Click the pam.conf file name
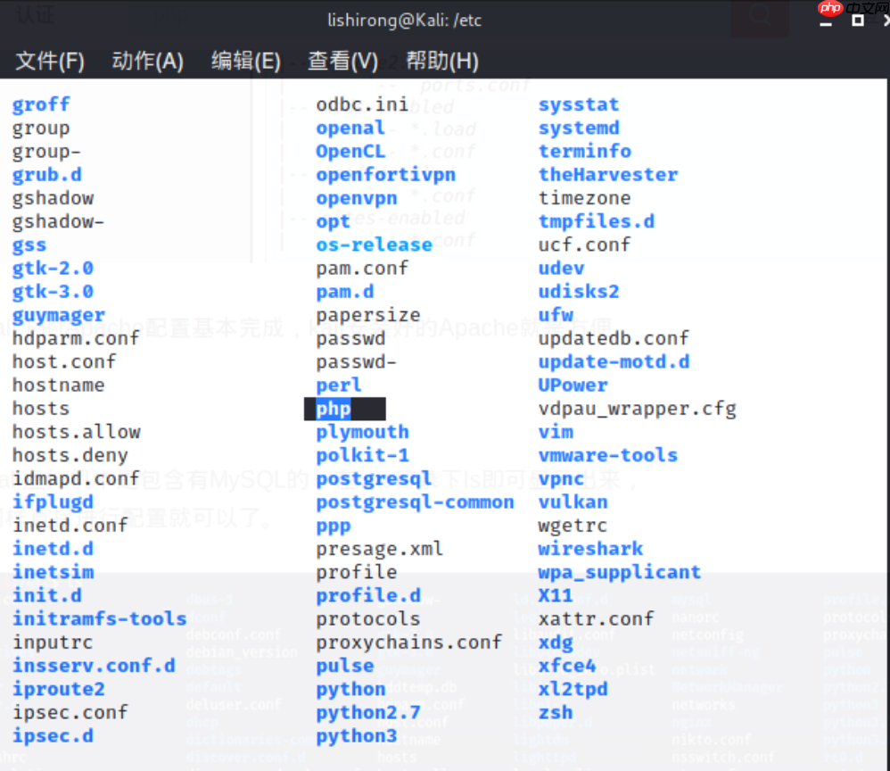Screen dimensions: 890x771 [362, 269]
